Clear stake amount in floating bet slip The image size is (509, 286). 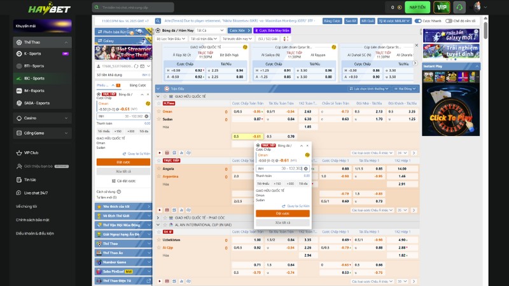pyautogui.click(x=306, y=168)
